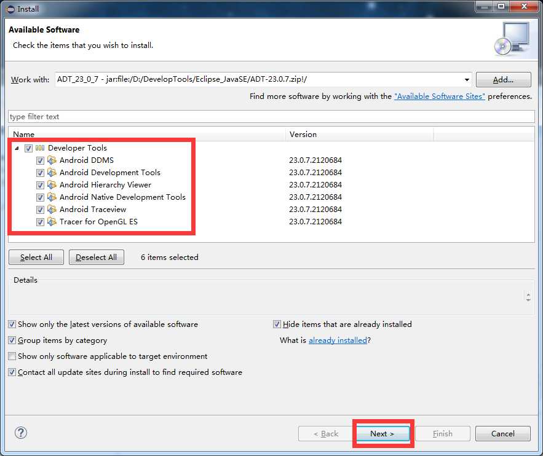Collapse the Developer Tools tree node

[17, 149]
